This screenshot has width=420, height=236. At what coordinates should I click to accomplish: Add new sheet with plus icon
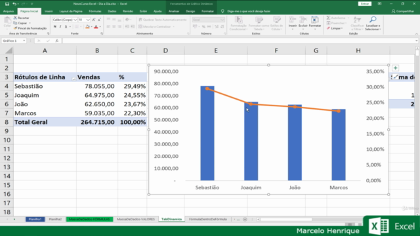245,220
